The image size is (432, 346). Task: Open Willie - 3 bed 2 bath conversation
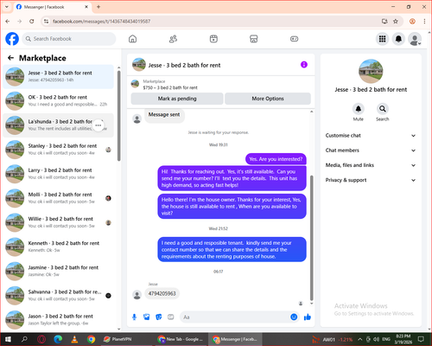tap(59, 222)
